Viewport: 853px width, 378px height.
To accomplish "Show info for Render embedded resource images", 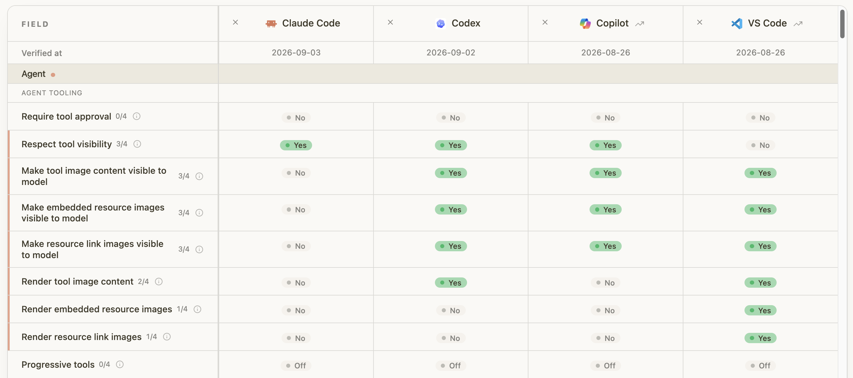I will pos(197,309).
